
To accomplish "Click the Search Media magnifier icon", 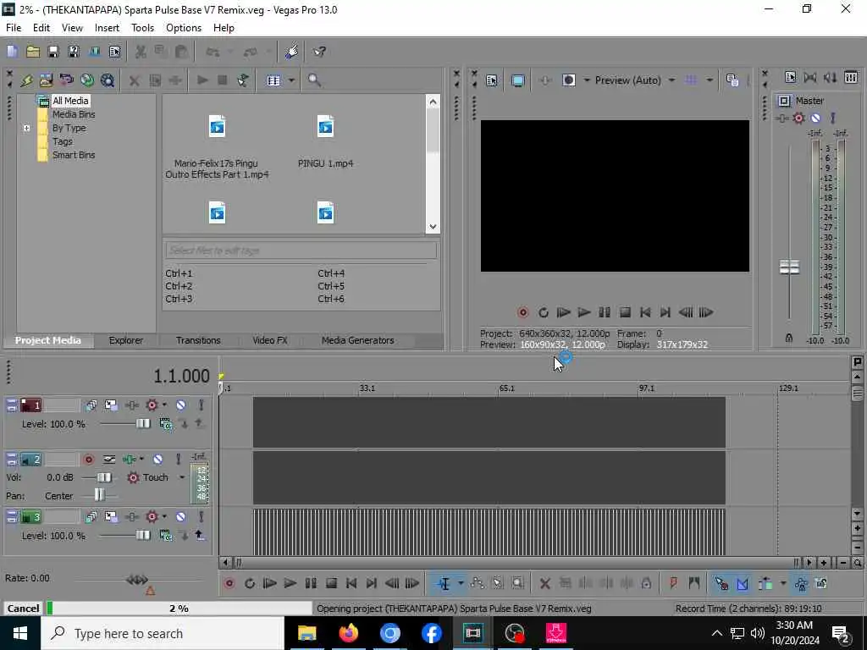I will (x=314, y=80).
